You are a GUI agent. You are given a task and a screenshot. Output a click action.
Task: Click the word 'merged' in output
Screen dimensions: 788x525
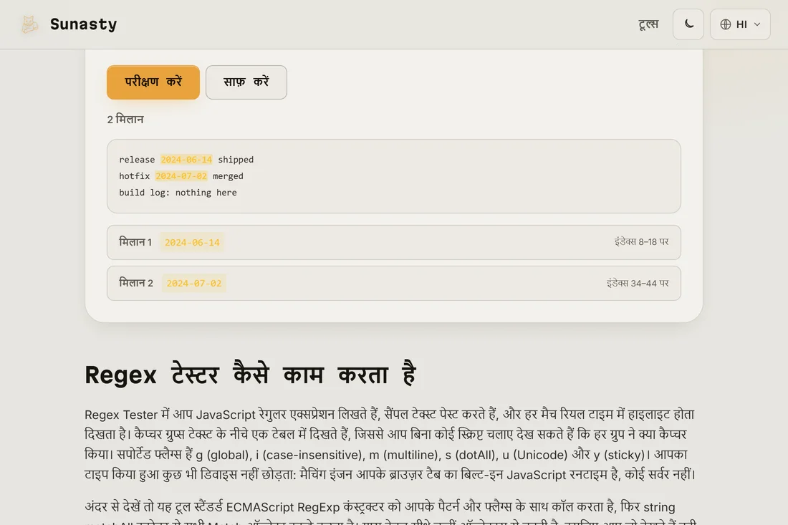pos(228,176)
